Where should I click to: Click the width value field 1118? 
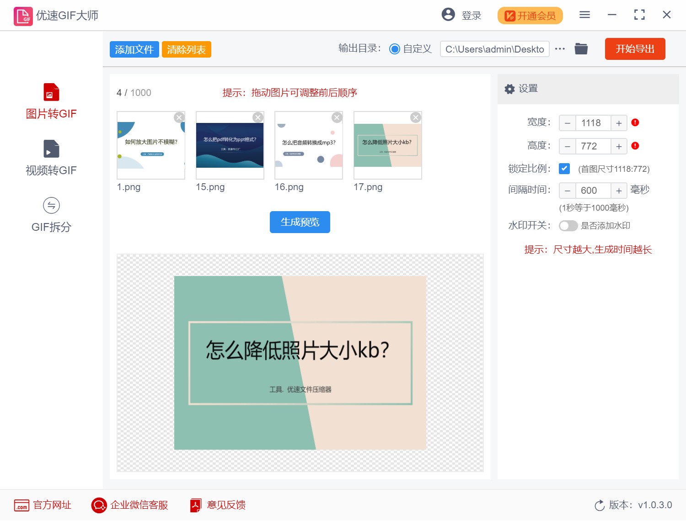tap(593, 123)
